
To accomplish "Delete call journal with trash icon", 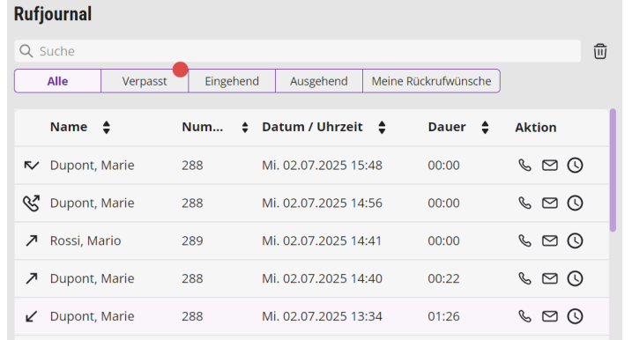I will tap(599, 51).
